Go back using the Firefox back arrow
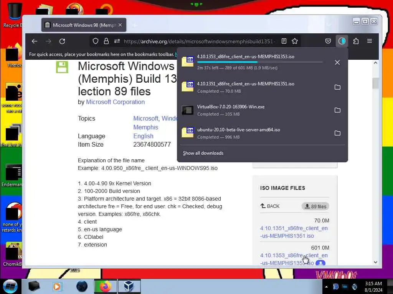Screen dimensions: 393x294 [35, 41]
